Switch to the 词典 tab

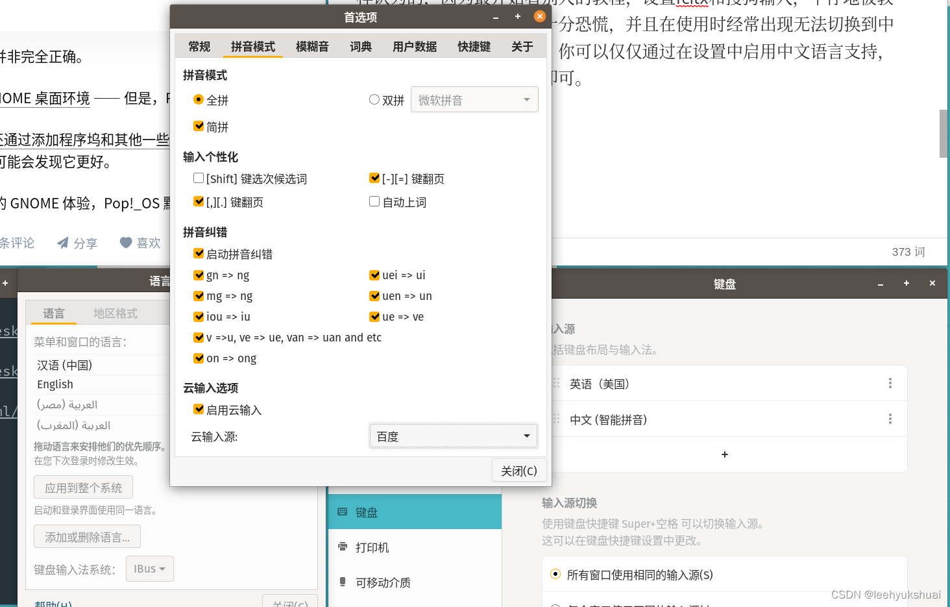(x=361, y=47)
